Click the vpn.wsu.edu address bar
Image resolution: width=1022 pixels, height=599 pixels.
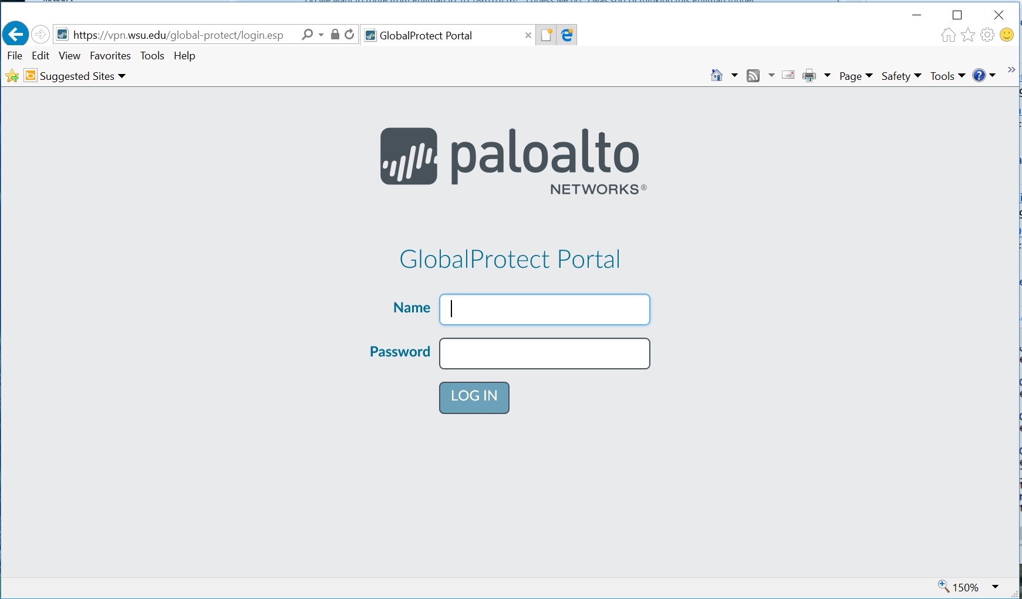point(178,35)
